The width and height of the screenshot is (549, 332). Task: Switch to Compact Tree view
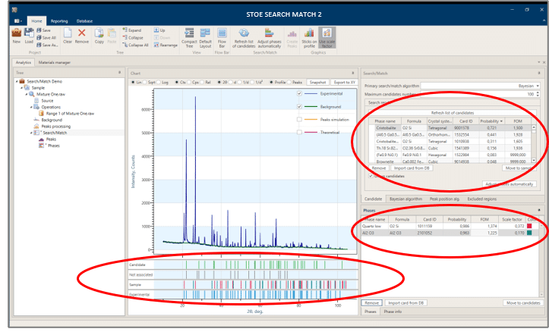click(189, 38)
